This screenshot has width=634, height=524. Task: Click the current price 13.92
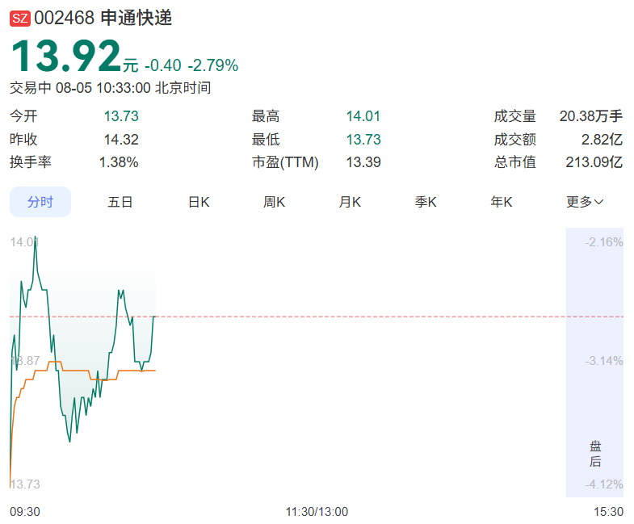click(x=66, y=56)
